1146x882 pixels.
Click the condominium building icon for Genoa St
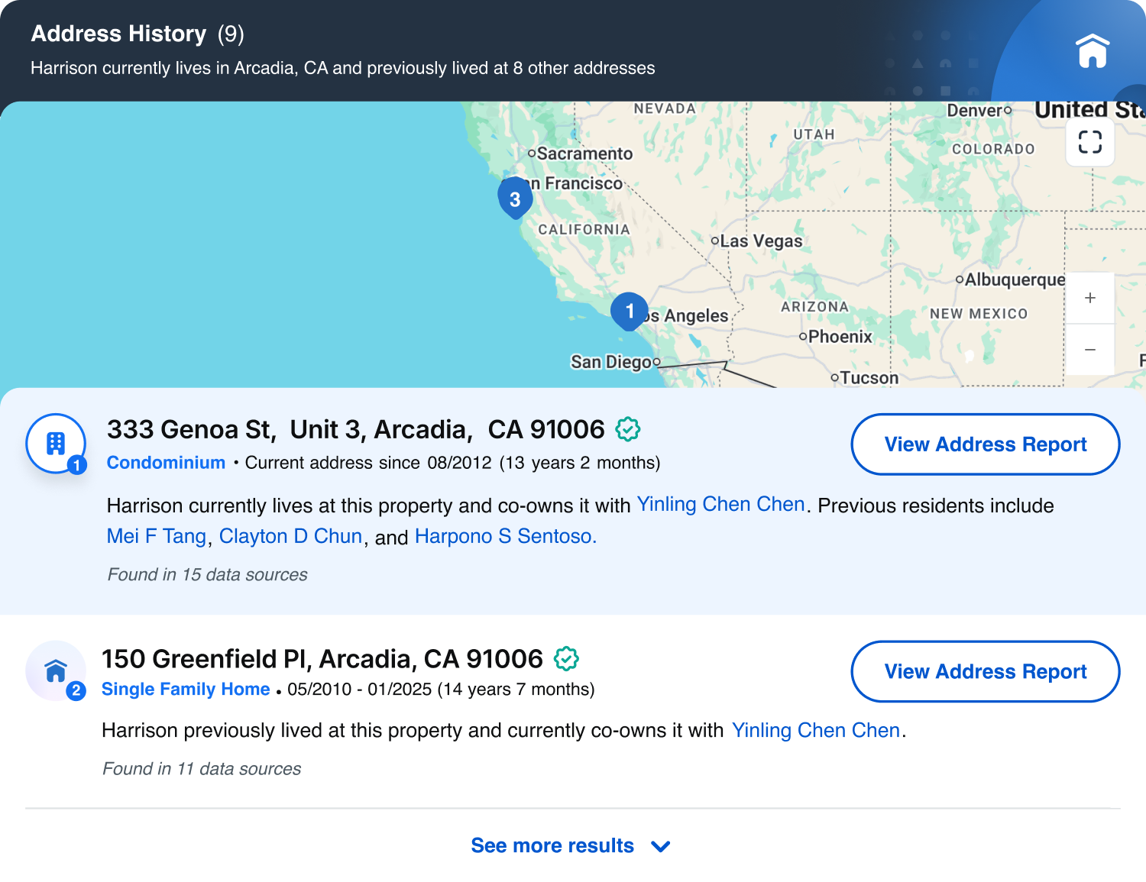point(56,444)
